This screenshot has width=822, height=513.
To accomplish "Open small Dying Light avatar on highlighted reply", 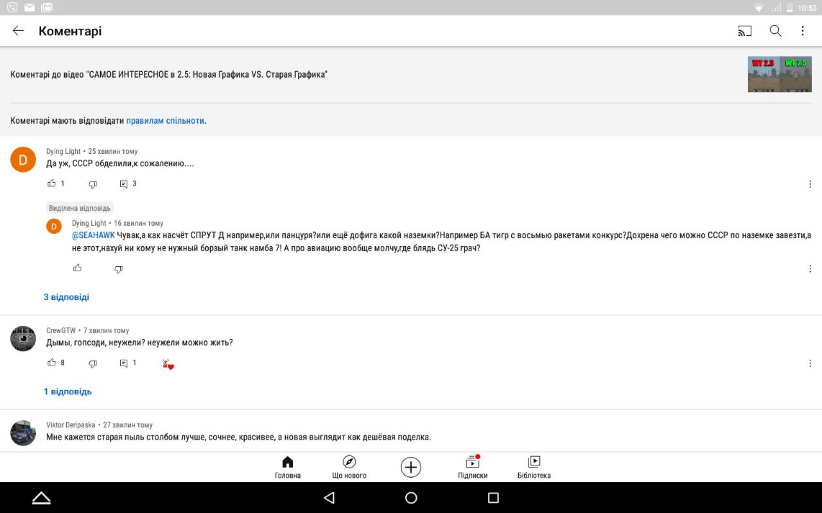I will pos(54,226).
